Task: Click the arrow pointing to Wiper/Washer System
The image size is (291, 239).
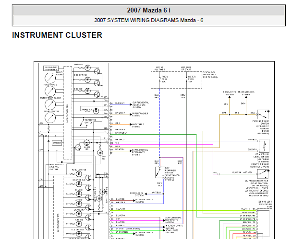Action: (x=131, y=114)
